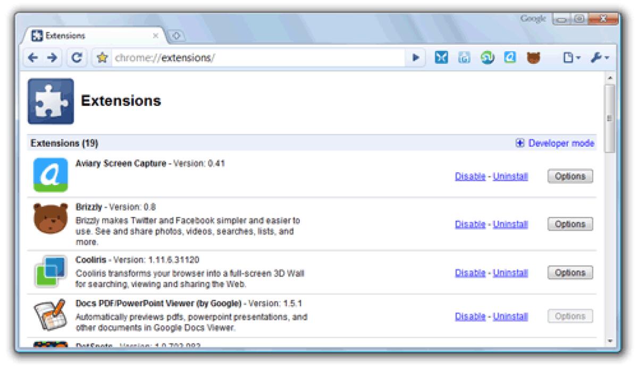Open Options for Cooliris
The height and width of the screenshot is (370, 638).
(x=570, y=273)
